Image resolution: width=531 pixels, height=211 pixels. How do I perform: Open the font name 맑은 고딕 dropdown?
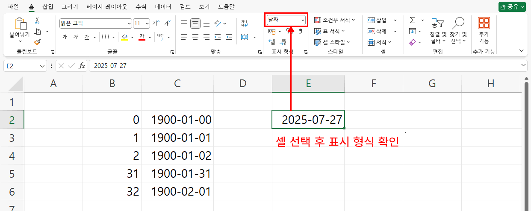pos(129,23)
